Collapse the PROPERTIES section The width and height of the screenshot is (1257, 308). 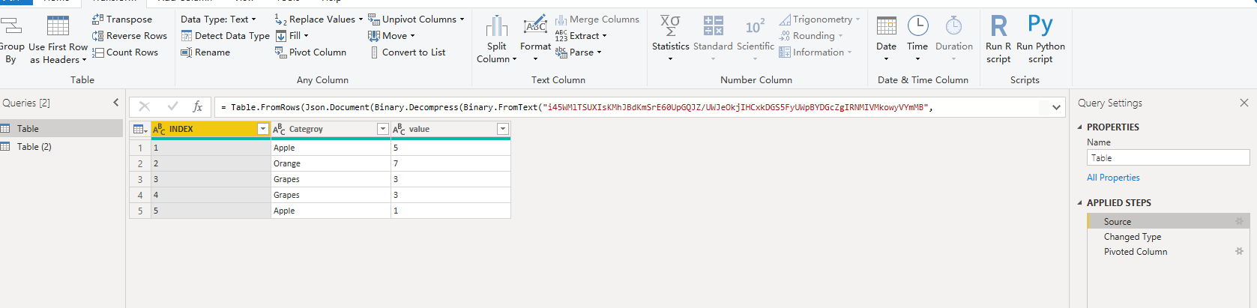pos(1080,127)
